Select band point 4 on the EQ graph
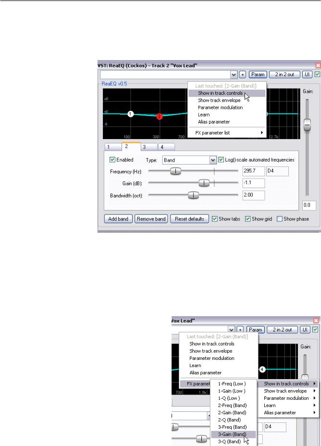321x446 pixels. (x=262, y=370)
